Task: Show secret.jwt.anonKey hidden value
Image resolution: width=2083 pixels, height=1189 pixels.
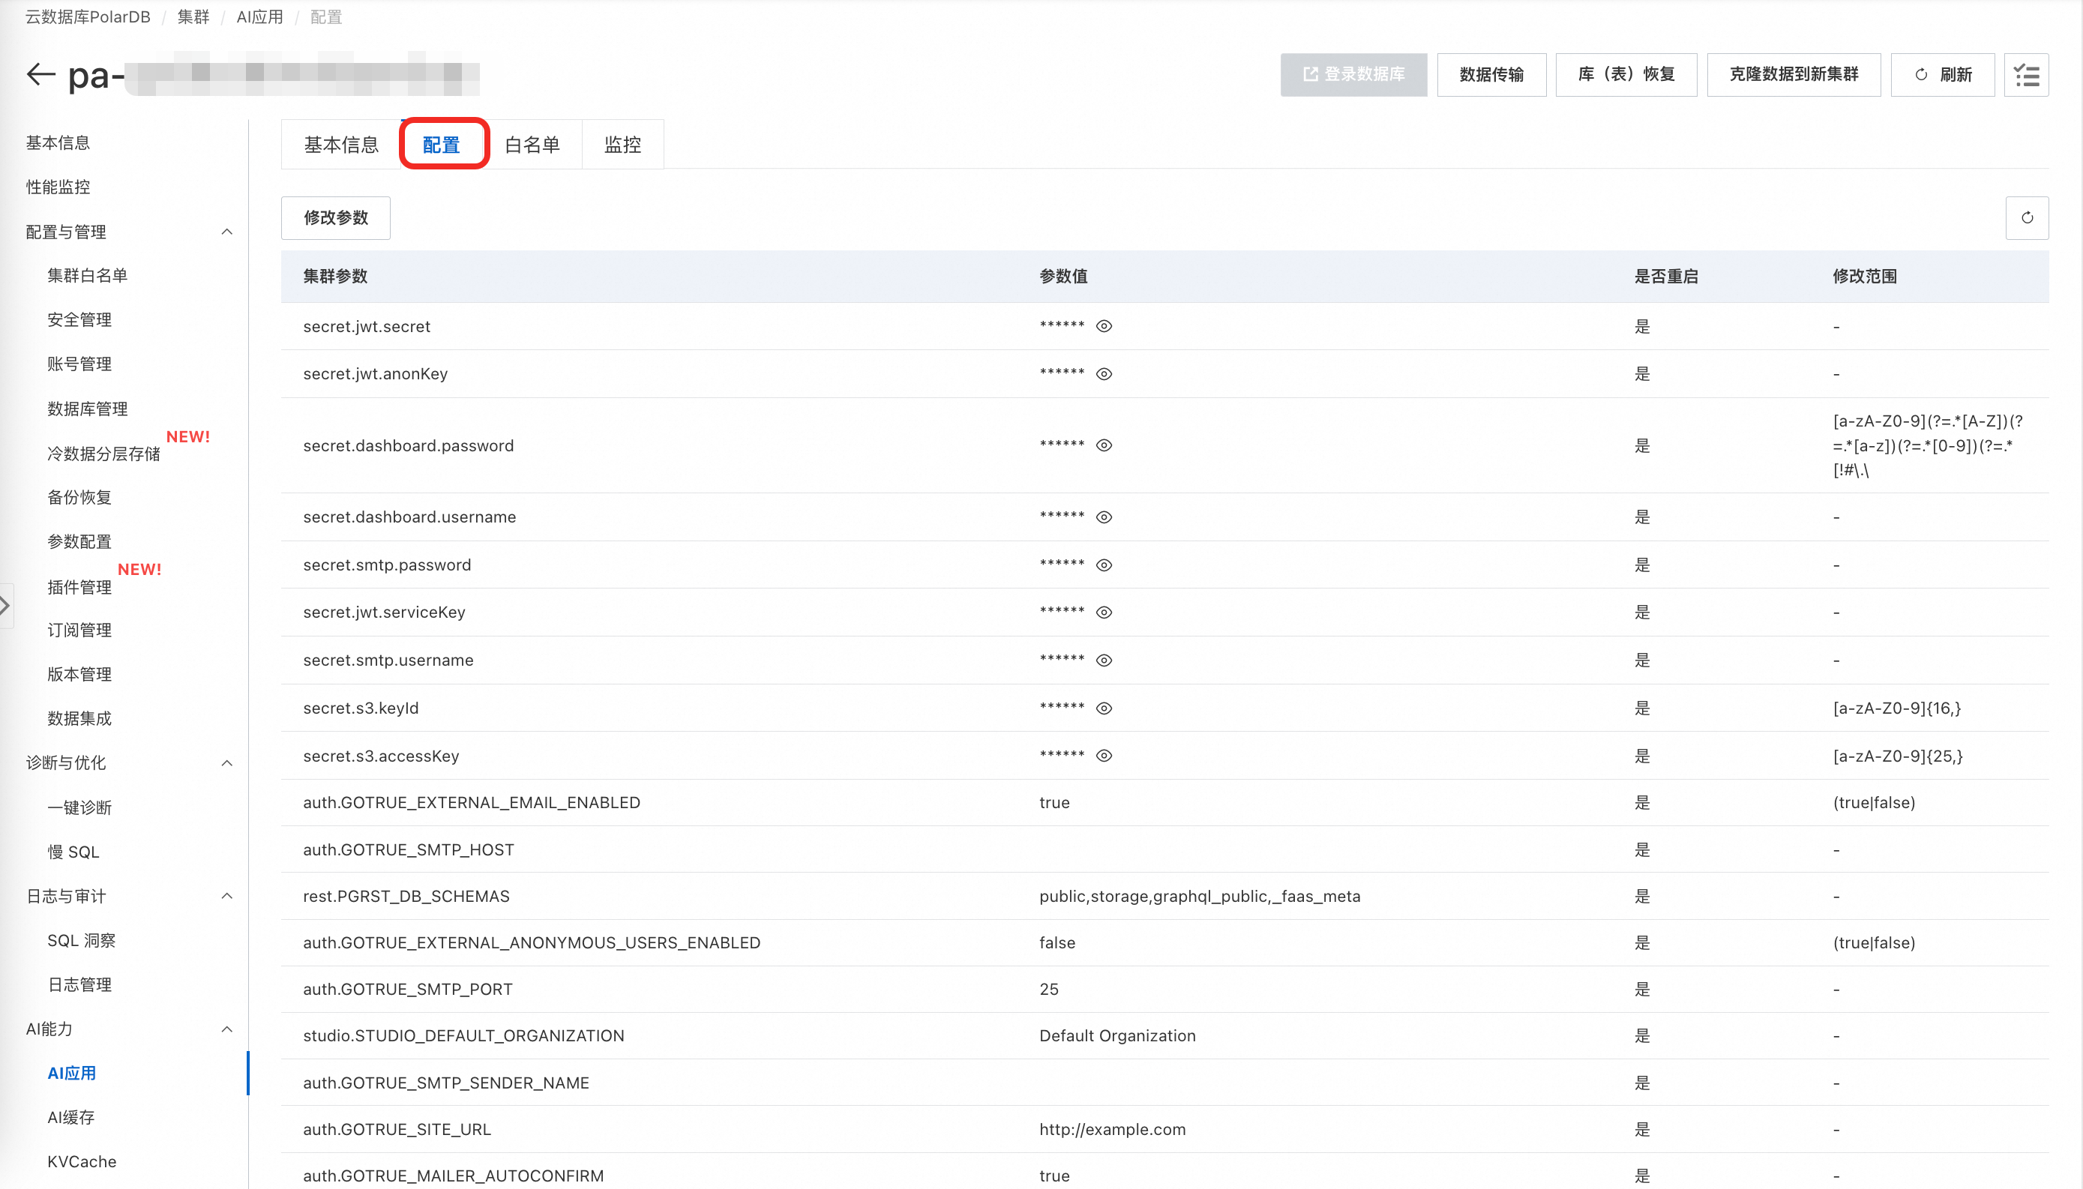Action: click(x=1103, y=374)
